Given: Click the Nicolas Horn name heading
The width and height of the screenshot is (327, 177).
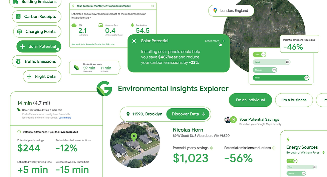Looking at the screenshot, I should (x=188, y=130).
